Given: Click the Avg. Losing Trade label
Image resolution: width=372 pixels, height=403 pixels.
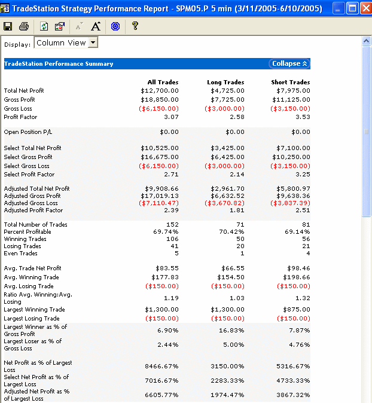Looking at the screenshot, I should pos(29,286).
